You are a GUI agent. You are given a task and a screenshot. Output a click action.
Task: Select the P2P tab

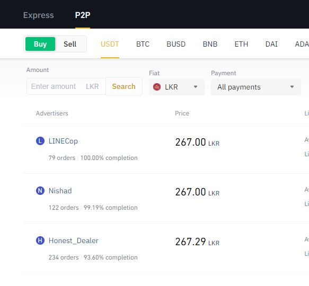(83, 15)
